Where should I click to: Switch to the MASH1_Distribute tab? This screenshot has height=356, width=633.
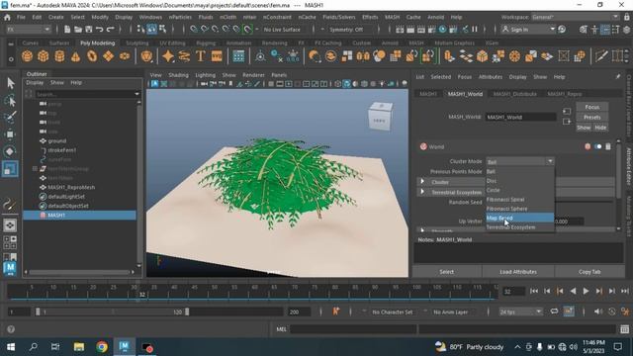(514, 94)
